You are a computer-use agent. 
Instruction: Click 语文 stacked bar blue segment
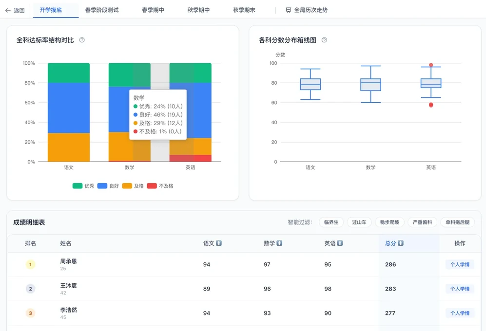(69, 108)
